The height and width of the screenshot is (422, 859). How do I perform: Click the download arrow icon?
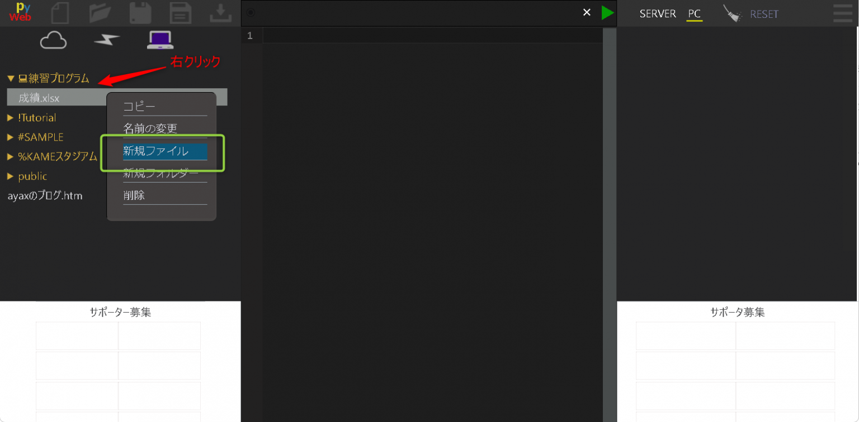tap(221, 13)
